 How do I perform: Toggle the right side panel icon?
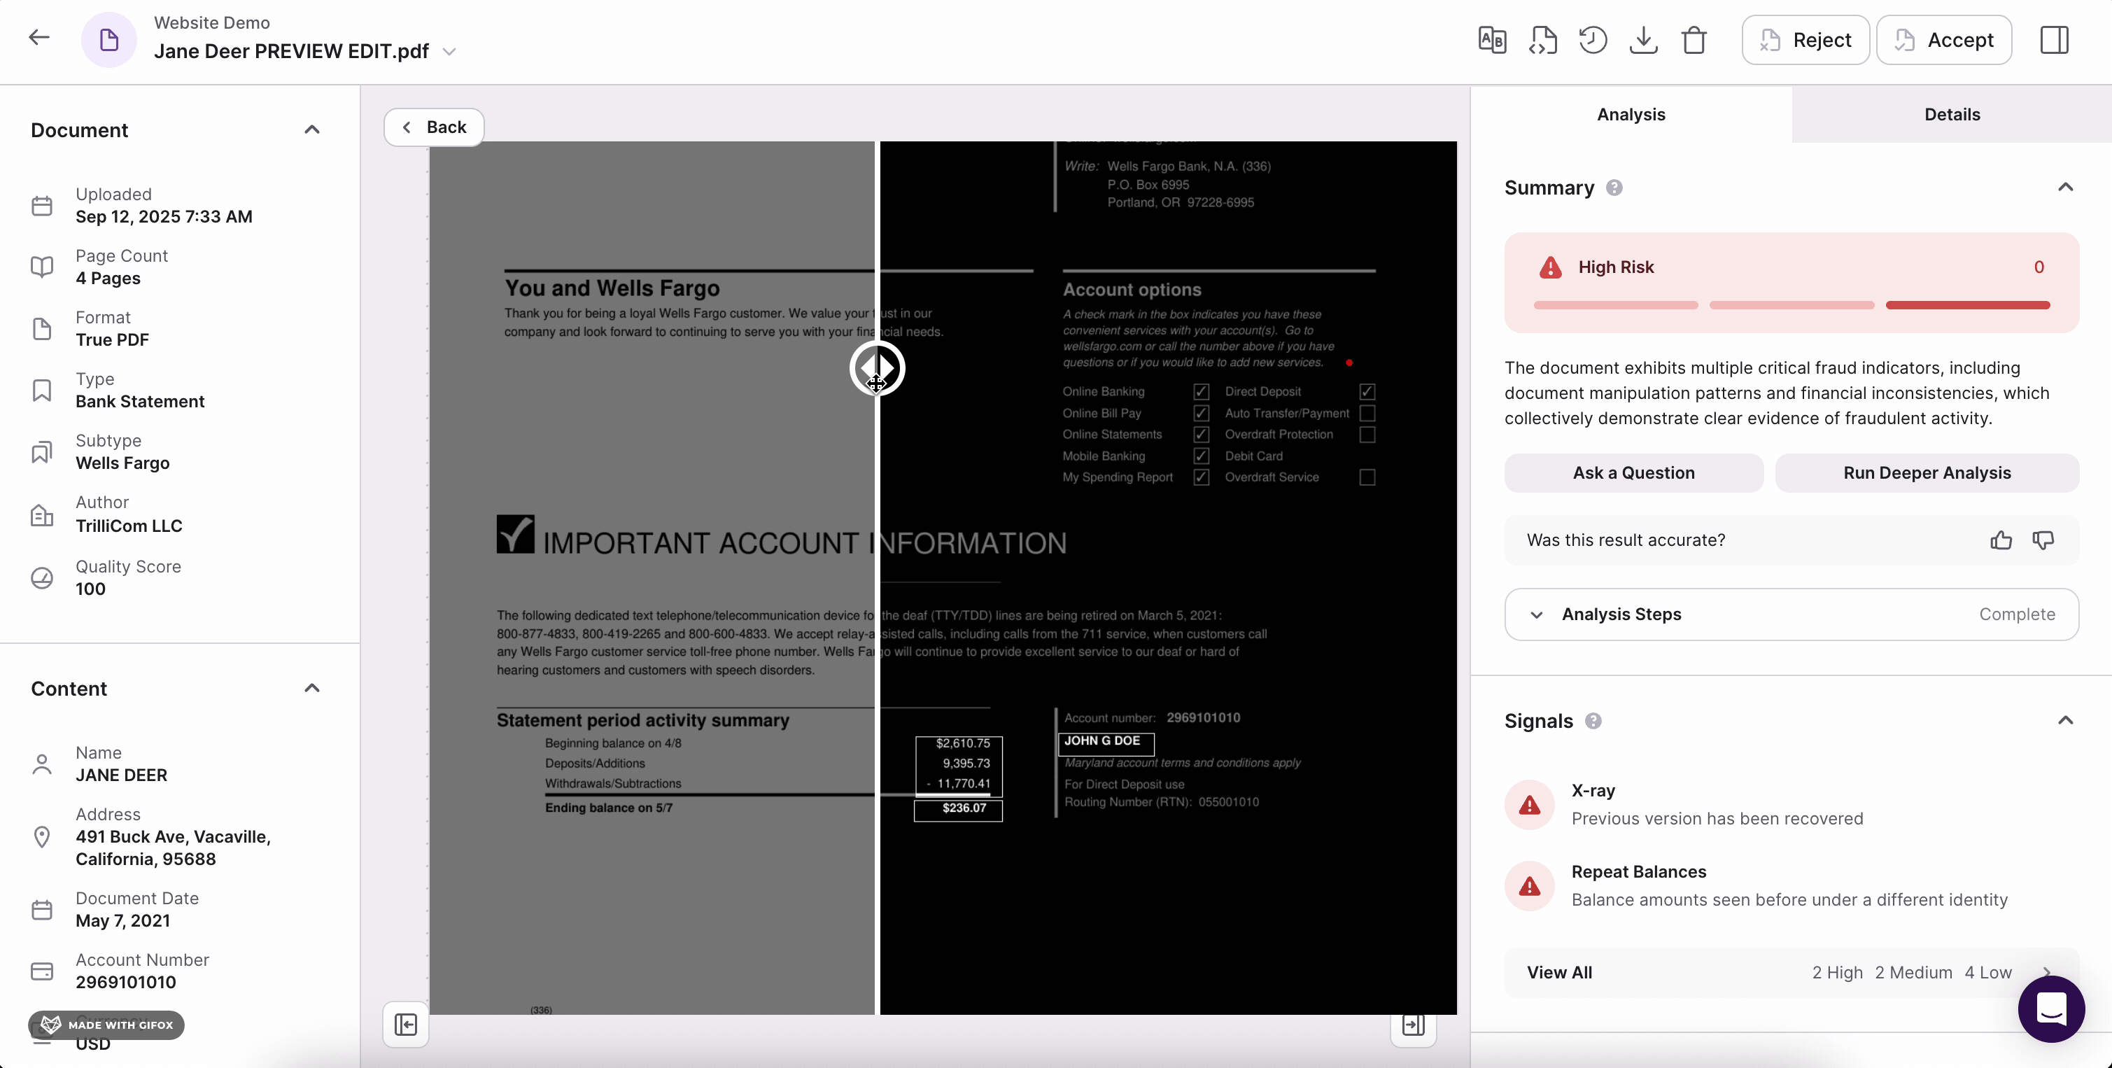click(x=2054, y=39)
